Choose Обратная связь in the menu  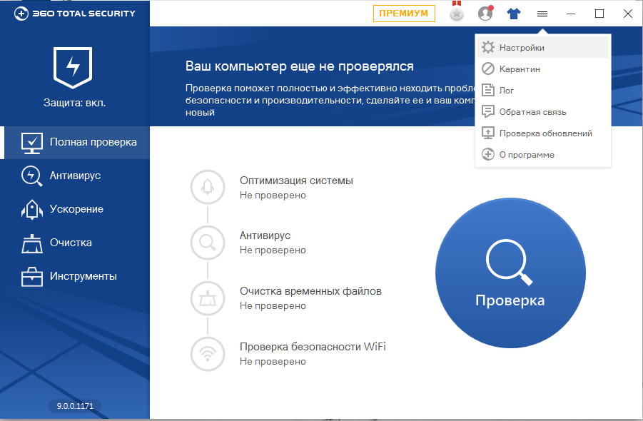coord(543,112)
